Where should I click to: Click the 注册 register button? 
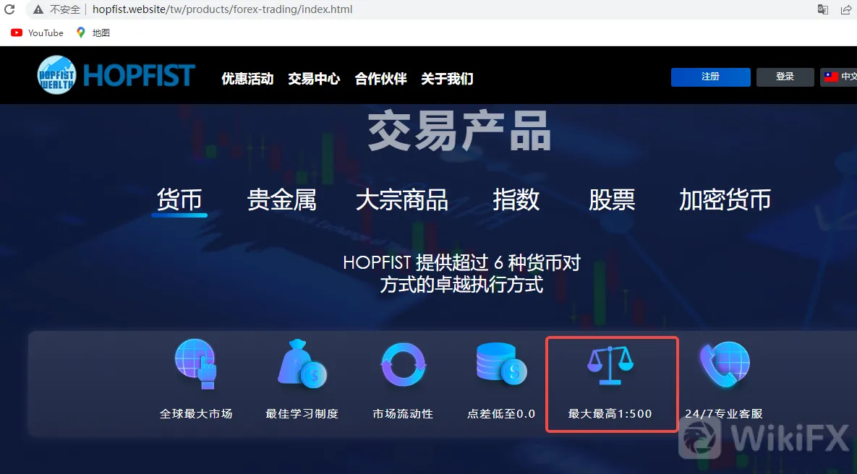710,77
